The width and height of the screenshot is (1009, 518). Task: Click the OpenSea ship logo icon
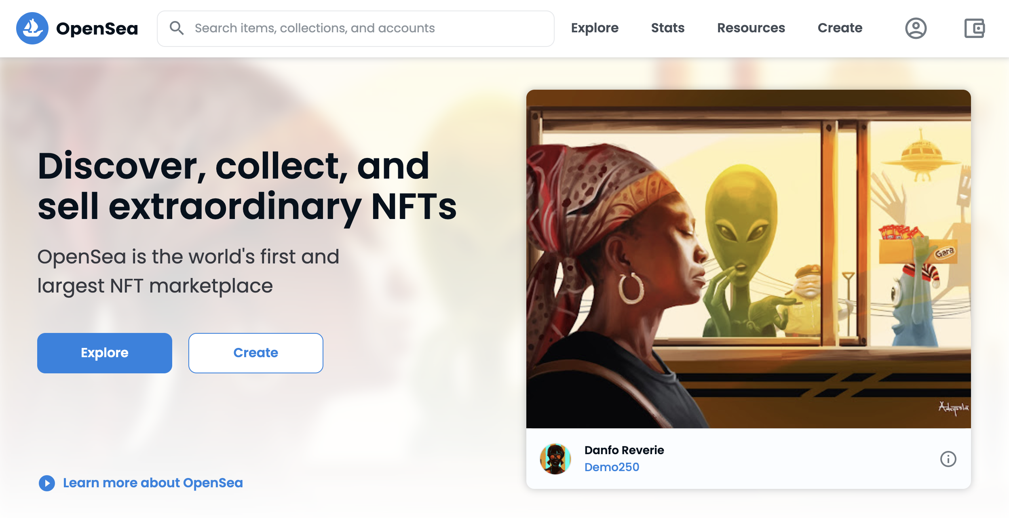pyautogui.click(x=32, y=28)
